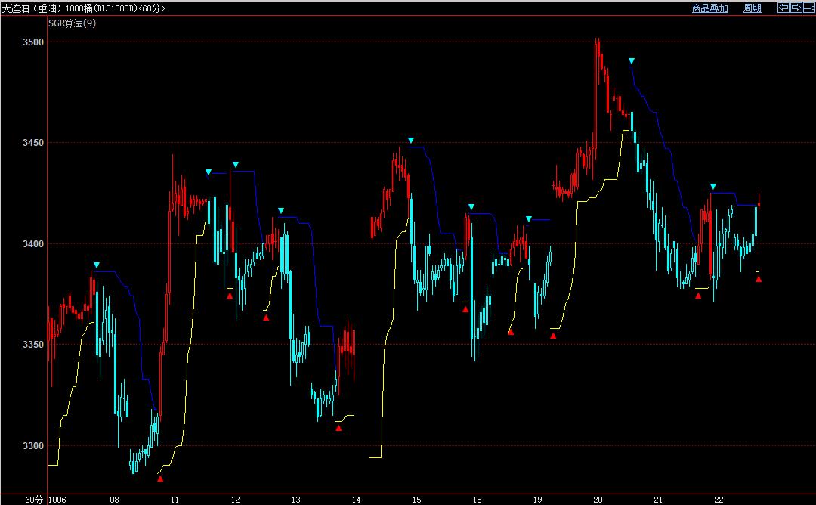Viewport: 816px width, 505px height.
Task: Open the 商品叠加 overlay link
Action: click(709, 8)
